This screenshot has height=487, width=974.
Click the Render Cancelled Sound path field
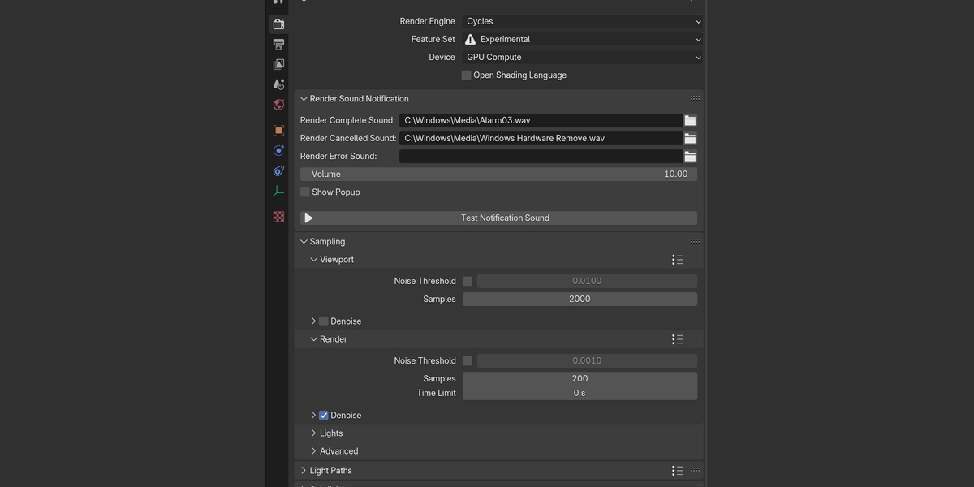pyautogui.click(x=541, y=138)
